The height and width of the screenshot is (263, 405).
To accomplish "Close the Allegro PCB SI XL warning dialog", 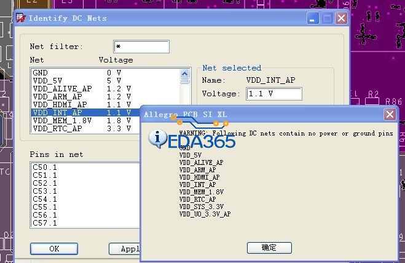I will pos(390,114).
